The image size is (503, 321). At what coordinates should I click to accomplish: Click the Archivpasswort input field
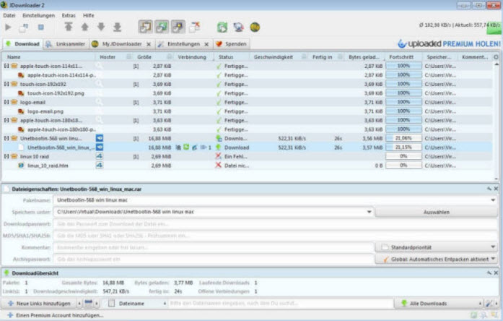[214, 259]
